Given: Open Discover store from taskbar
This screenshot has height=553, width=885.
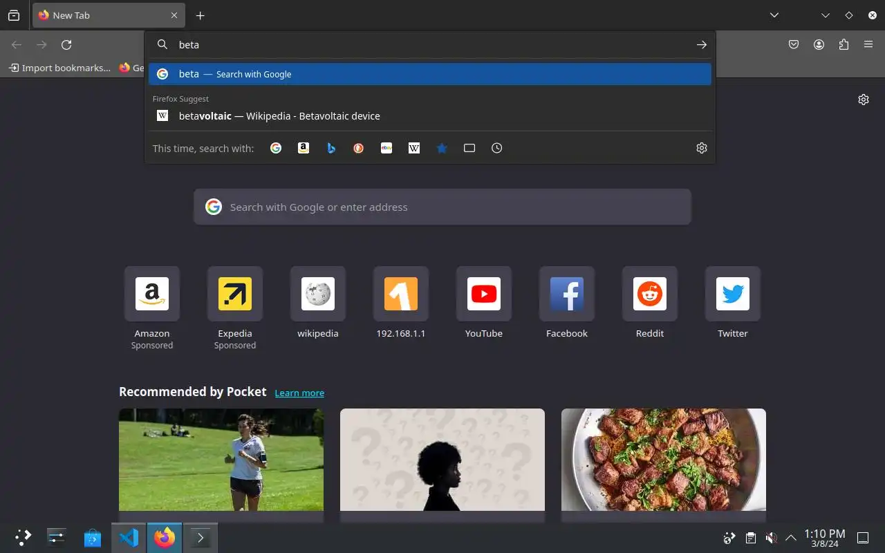Looking at the screenshot, I should 93,537.
